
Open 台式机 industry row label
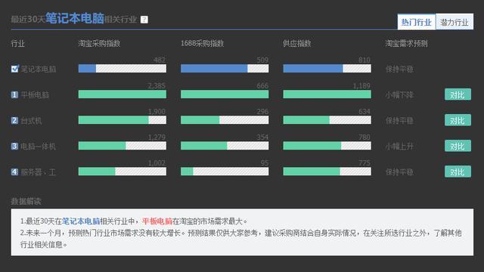[x=31, y=121]
